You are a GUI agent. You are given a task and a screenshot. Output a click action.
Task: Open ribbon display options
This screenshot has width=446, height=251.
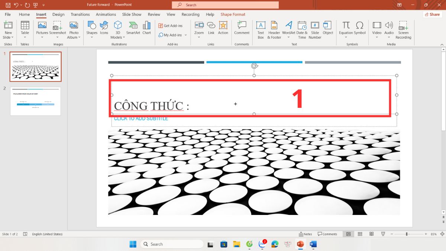[x=400, y=5]
